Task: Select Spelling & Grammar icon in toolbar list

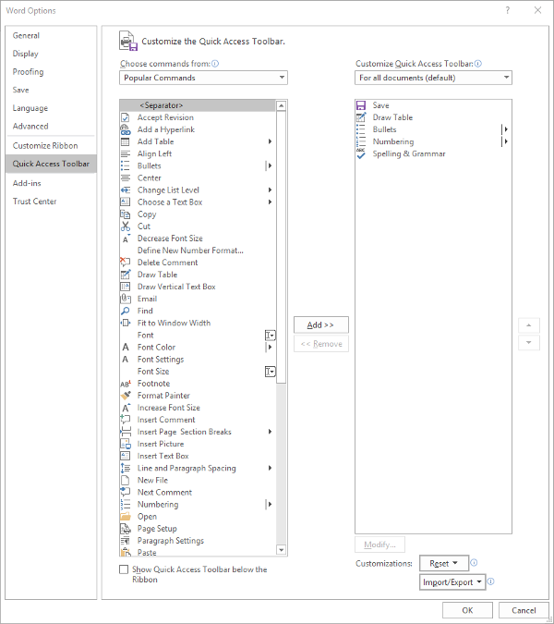Action: 361,153
